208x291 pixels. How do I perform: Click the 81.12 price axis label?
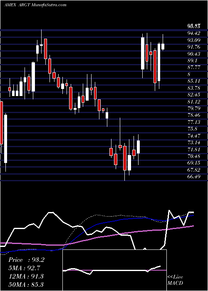194,101
